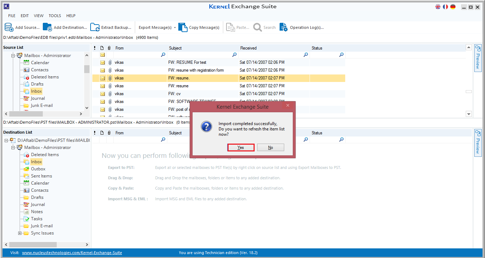The width and height of the screenshot is (485, 258).
Task: Click the Subject filter search field
Action: [x=200, y=55]
